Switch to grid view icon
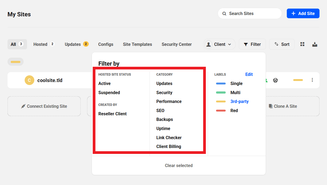This screenshot has height=185, width=327. coord(302,44)
